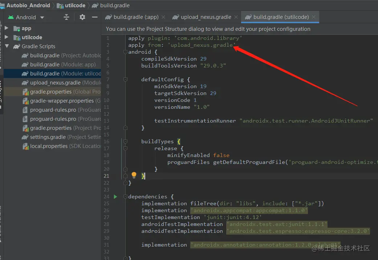378x260 pixels.
Task: Click the Android robot icon in panel header
Action: (x=11, y=17)
